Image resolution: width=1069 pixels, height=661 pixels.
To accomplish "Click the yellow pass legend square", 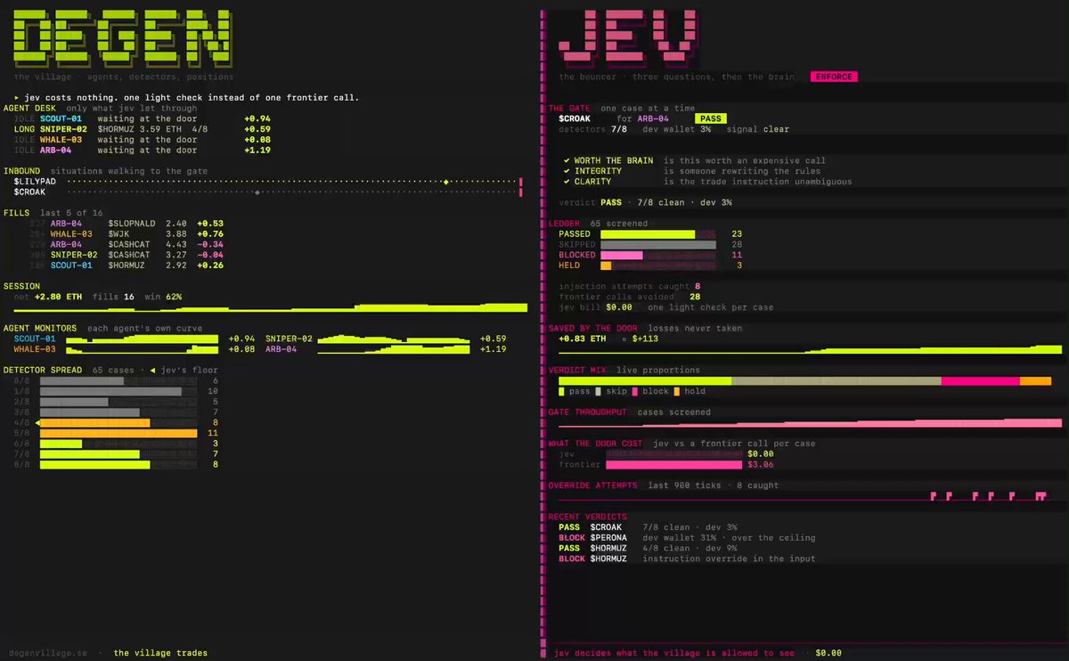I will (x=561, y=391).
